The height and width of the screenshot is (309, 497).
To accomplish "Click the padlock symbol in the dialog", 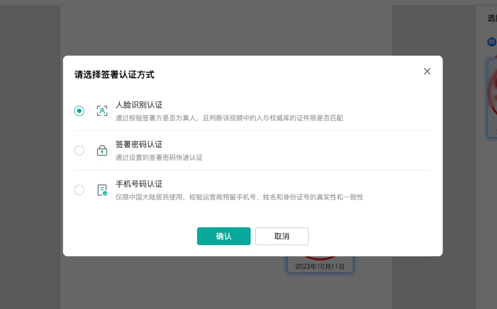I will (x=102, y=150).
